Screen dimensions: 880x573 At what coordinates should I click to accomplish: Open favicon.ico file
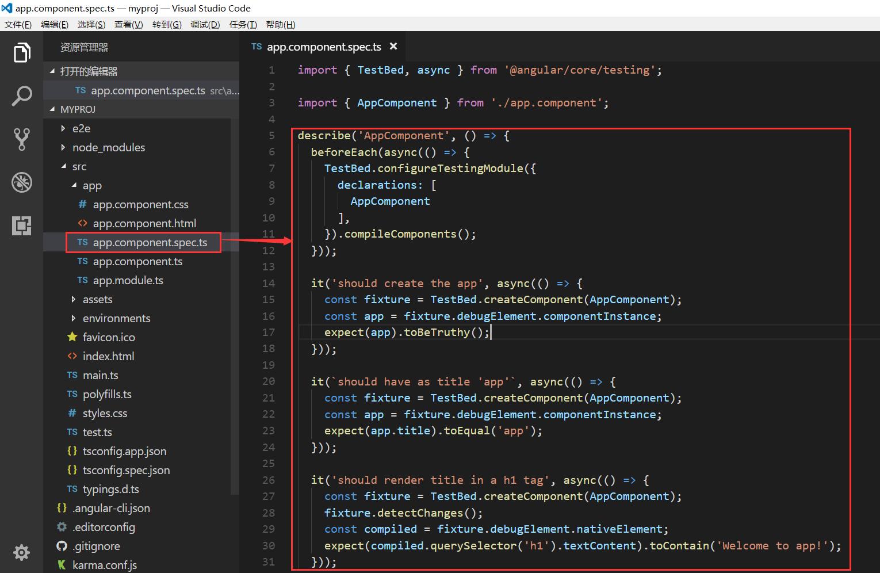(137, 337)
